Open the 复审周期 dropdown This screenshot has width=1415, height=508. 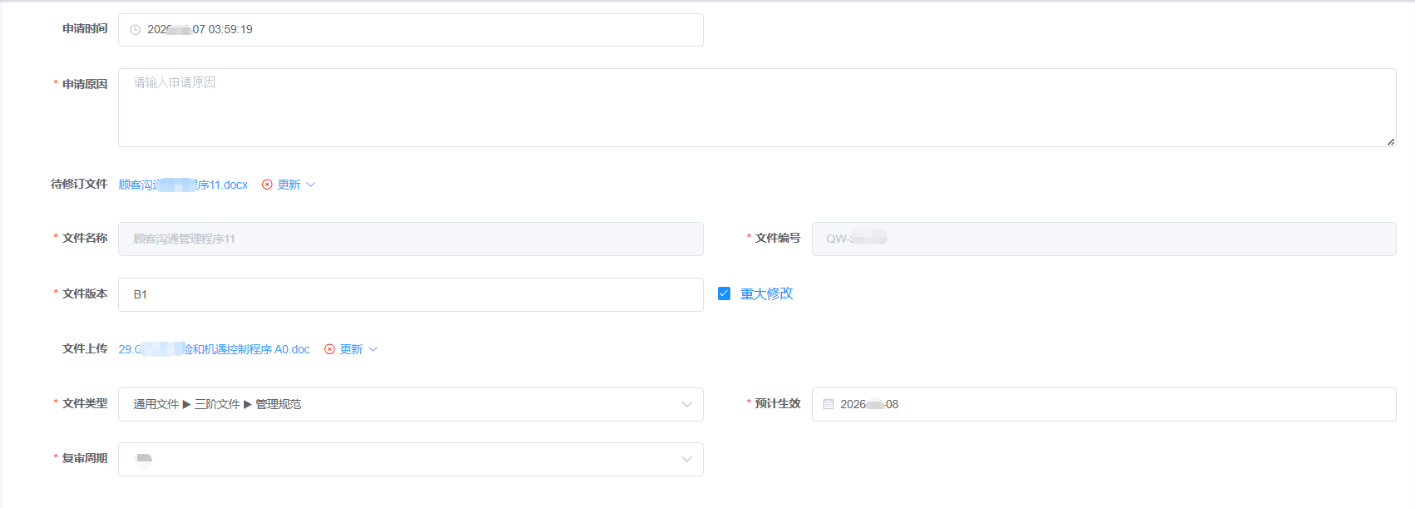pos(411,459)
